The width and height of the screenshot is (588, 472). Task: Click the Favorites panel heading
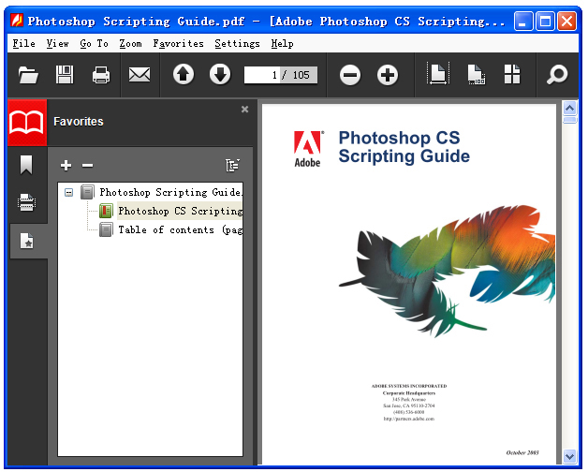(x=79, y=122)
